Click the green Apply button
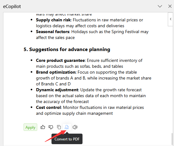Viewport: 174px width, 146px height. 30,127
